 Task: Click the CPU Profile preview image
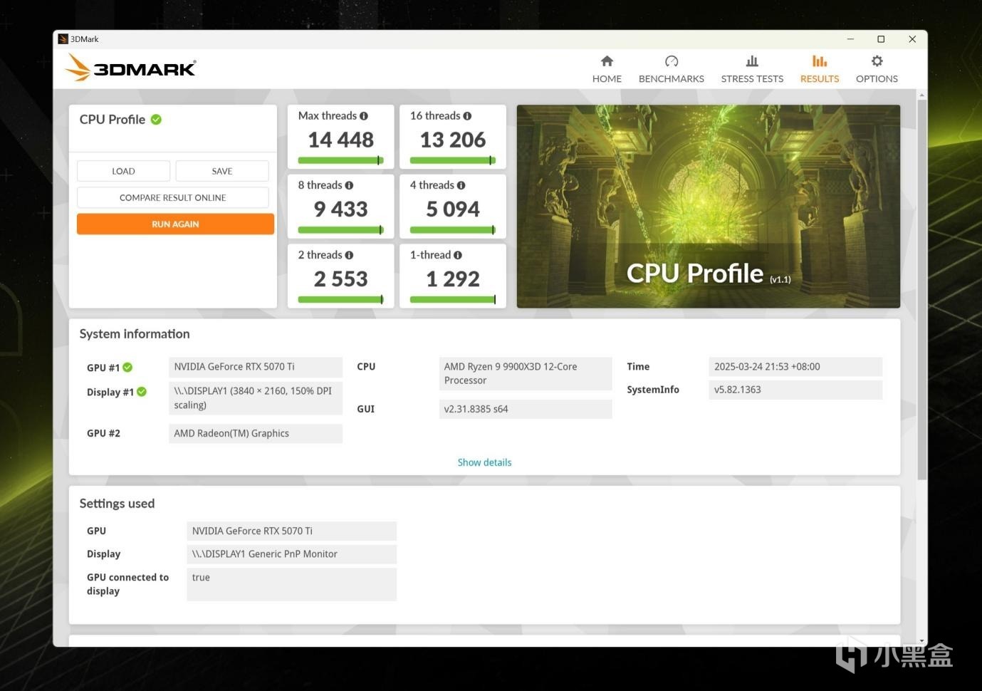click(x=708, y=207)
